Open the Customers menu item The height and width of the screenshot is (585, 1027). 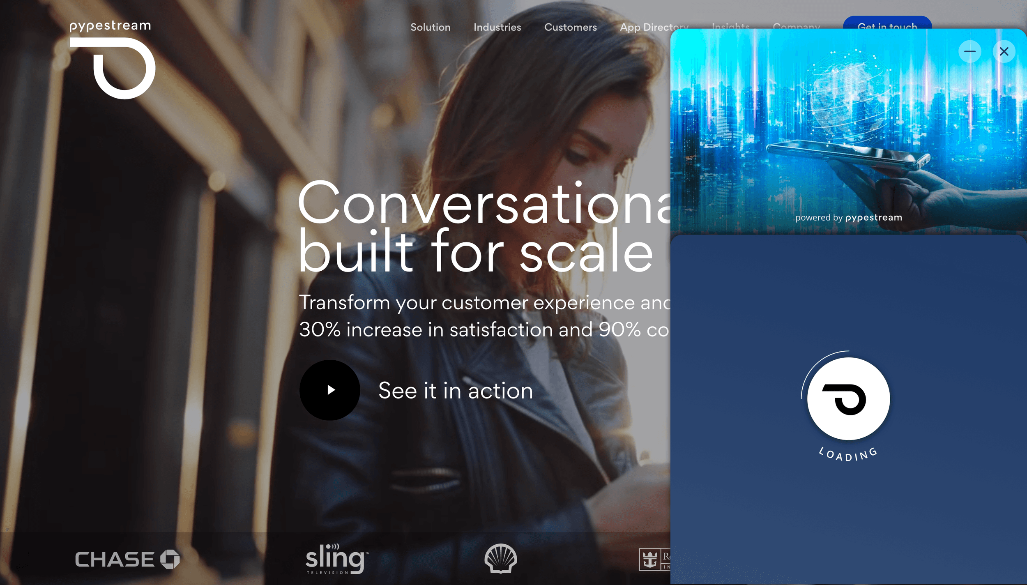pyautogui.click(x=570, y=27)
